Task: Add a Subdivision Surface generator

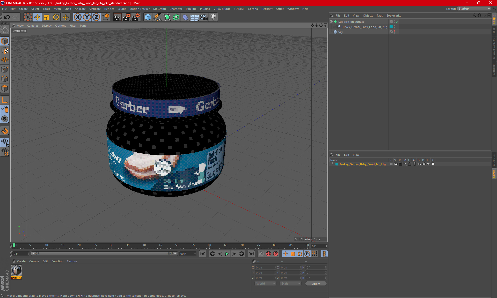Action: pos(167,17)
